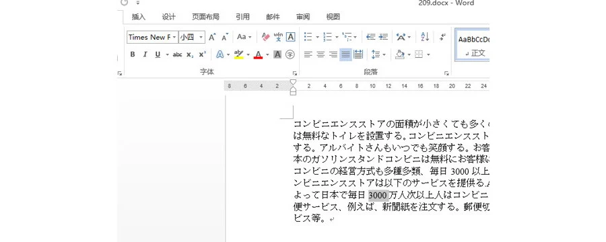Apply subscript formatting
Image resolution: width=606 pixels, height=242 pixels.
coord(190,55)
